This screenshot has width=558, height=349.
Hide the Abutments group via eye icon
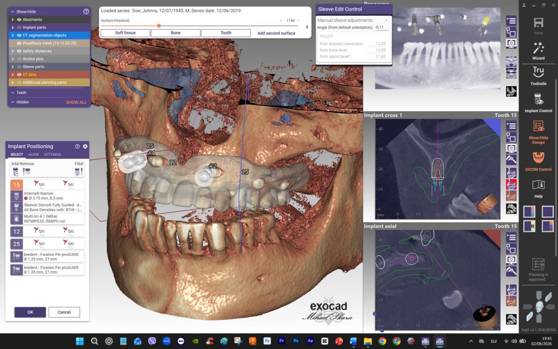pyautogui.click(x=20, y=20)
